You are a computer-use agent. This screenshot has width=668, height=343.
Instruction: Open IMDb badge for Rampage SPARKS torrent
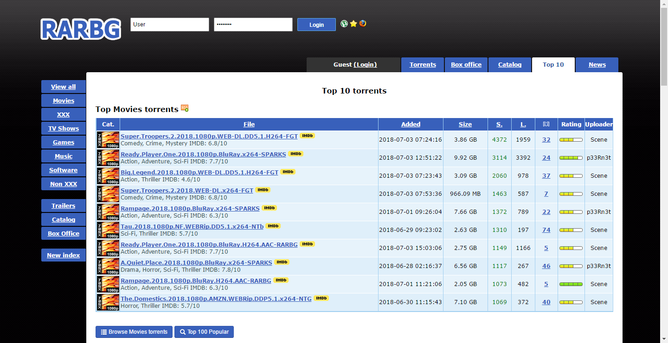coord(269,208)
